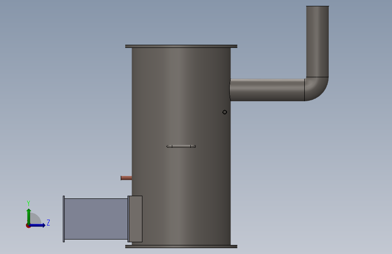The height and width of the screenshot is (254, 392).
Task: Click the green Y axis of the triad
Action: point(29,216)
